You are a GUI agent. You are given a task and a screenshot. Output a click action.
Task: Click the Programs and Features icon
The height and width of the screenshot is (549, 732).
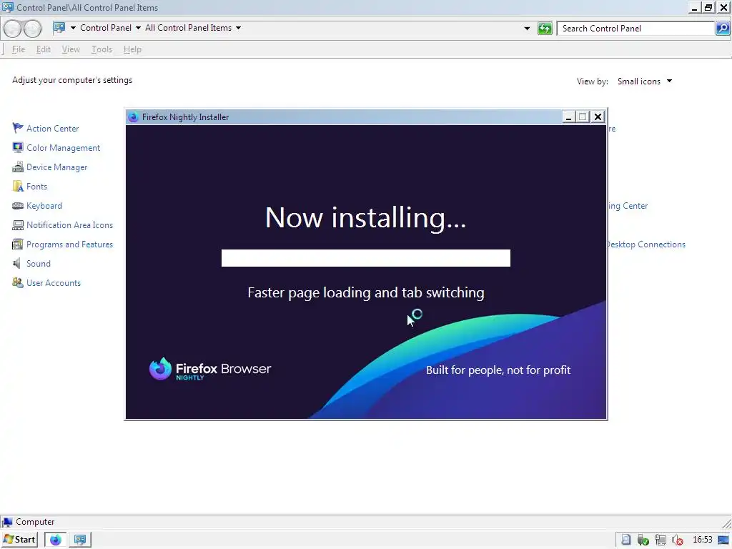pos(18,244)
